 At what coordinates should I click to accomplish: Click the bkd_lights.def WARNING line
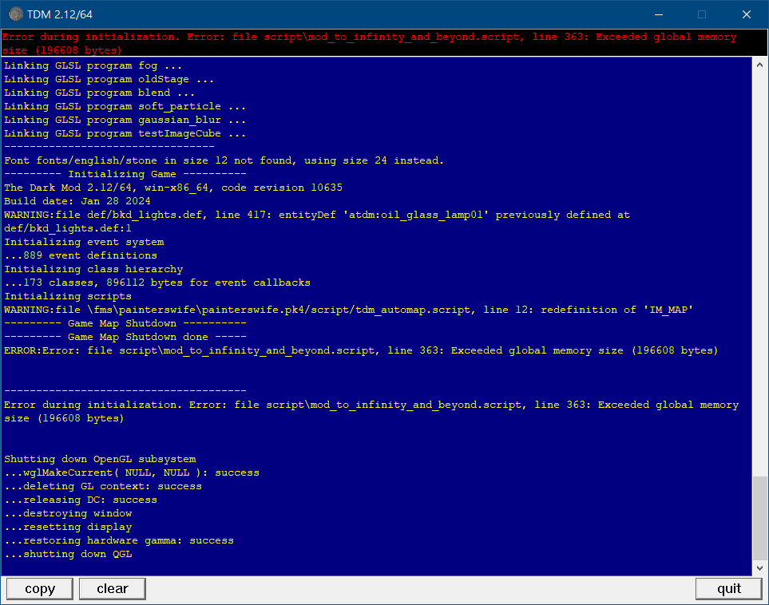pos(317,215)
